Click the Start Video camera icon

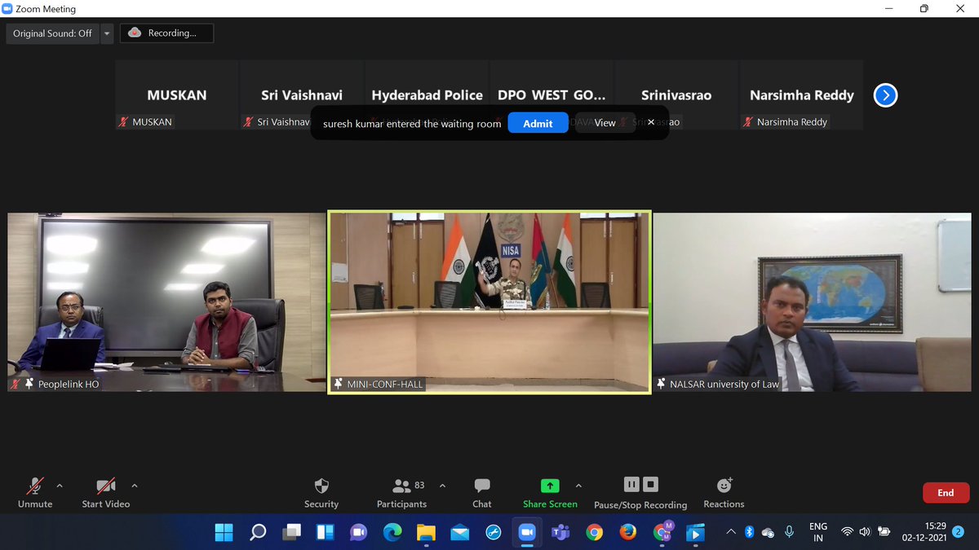tap(105, 486)
